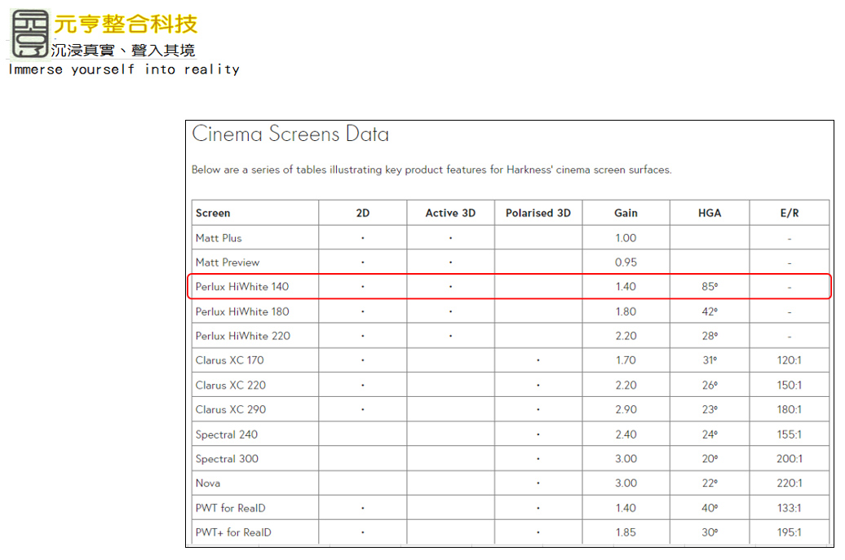845x560 pixels.
Task: Click the HGA value 40°
Action: click(710, 508)
